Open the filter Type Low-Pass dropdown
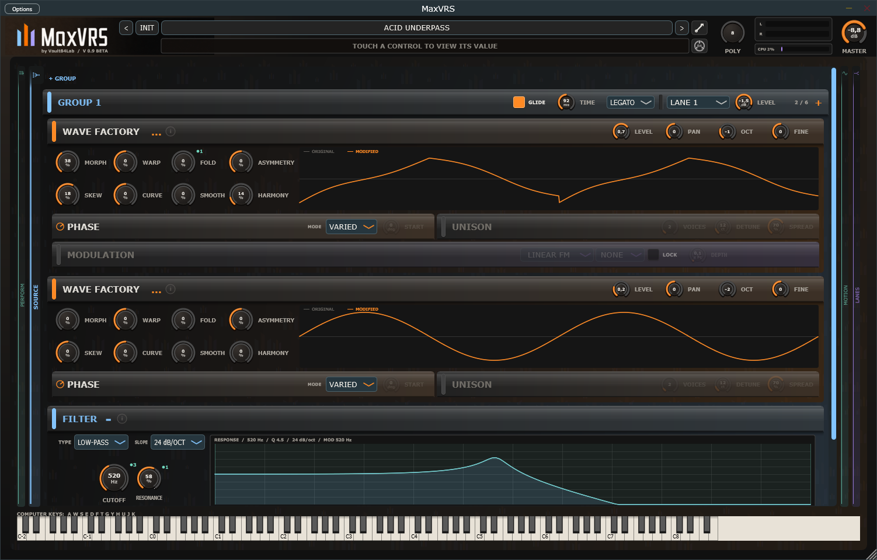The width and height of the screenshot is (877, 560). pos(102,442)
